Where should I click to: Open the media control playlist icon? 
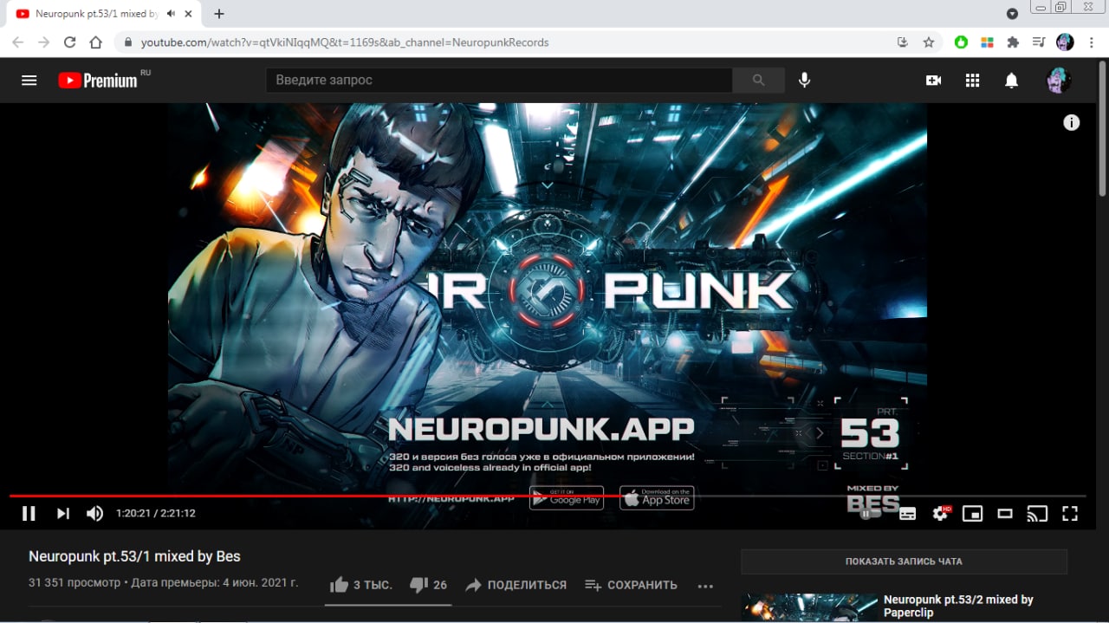[1039, 42]
